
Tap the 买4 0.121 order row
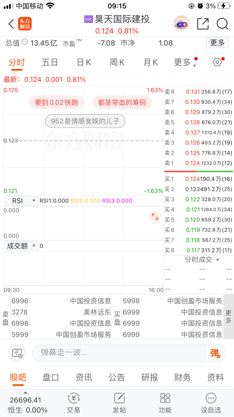coord(198,209)
